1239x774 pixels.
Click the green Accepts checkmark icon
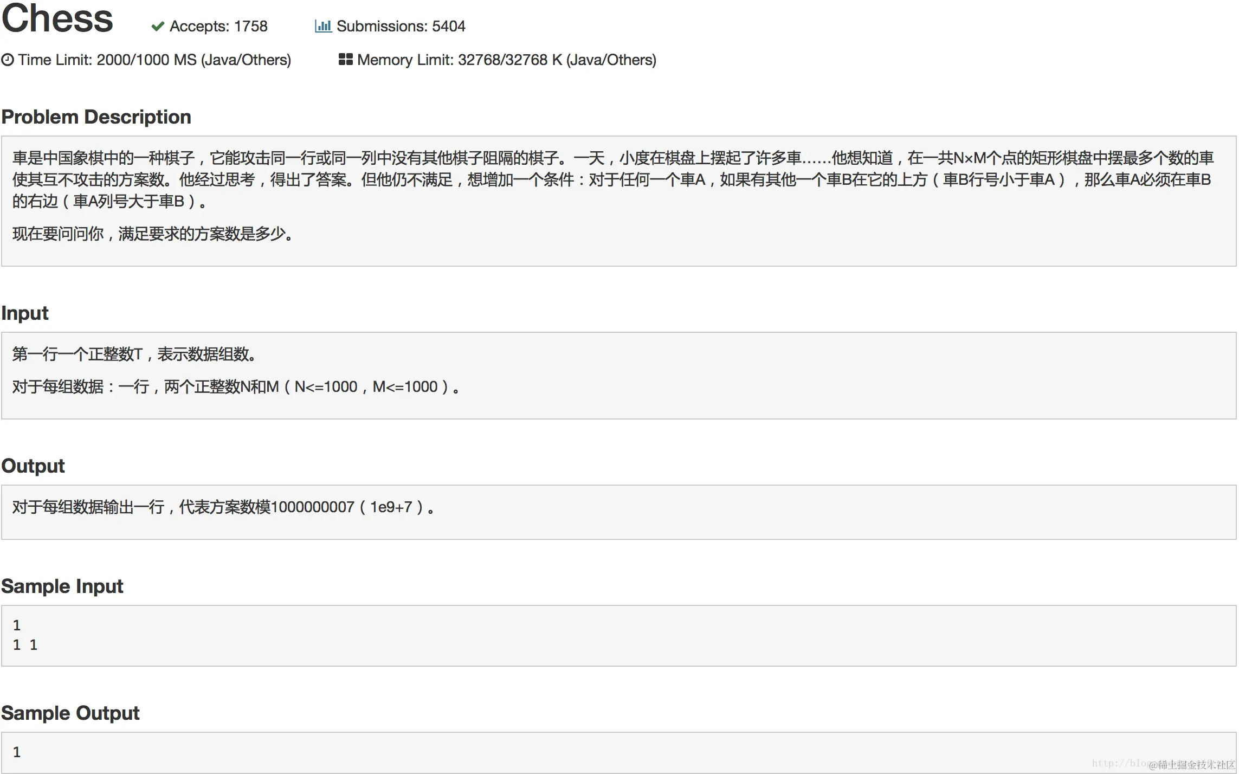click(x=158, y=26)
